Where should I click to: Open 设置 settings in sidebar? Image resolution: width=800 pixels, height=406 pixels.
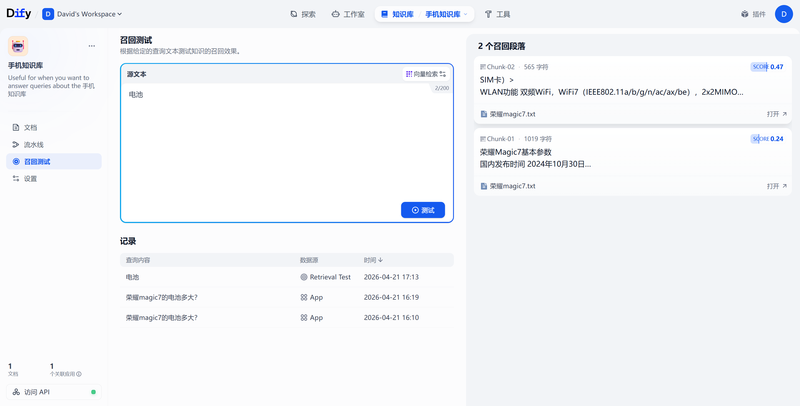pyautogui.click(x=31, y=179)
